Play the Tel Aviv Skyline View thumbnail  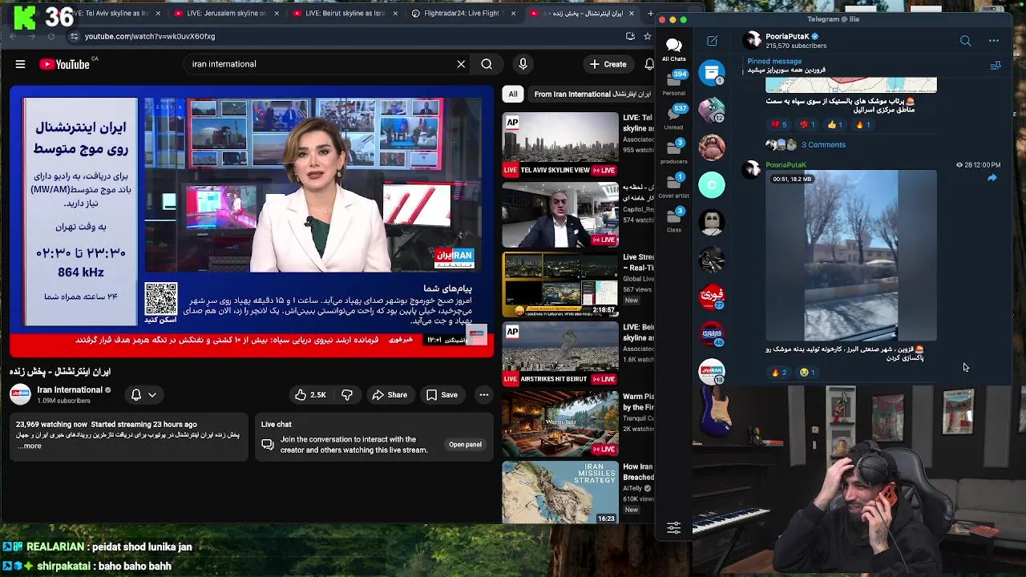click(560, 143)
